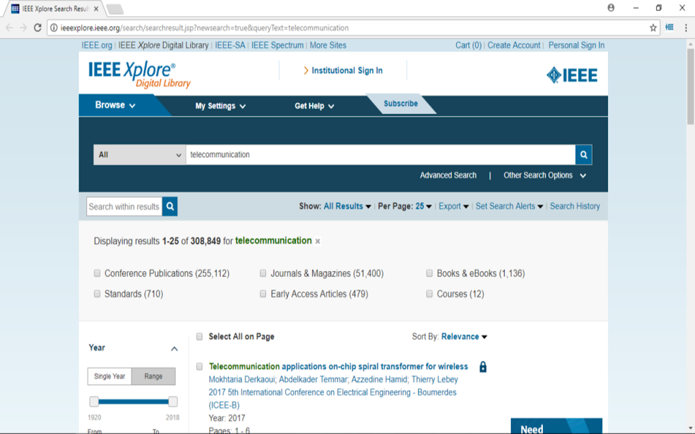Click the IEEE browser extension icon

tap(670, 27)
